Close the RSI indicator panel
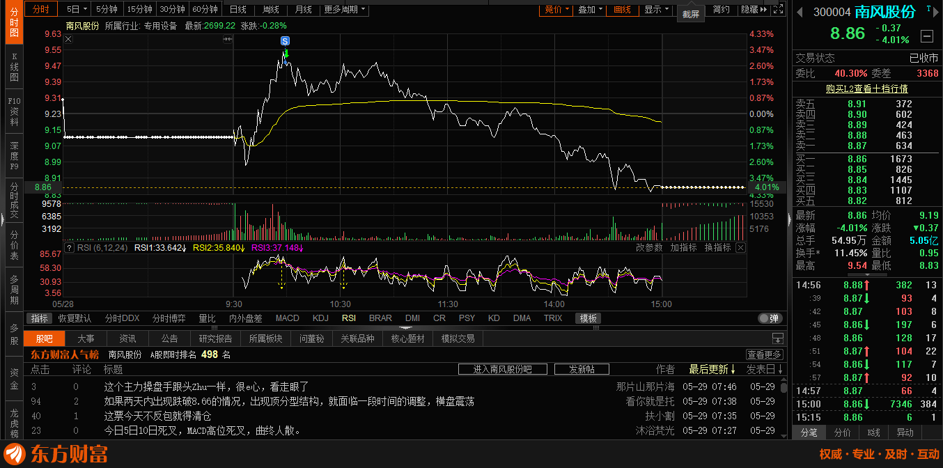This screenshot has width=943, height=468. click(x=740, y=247)
